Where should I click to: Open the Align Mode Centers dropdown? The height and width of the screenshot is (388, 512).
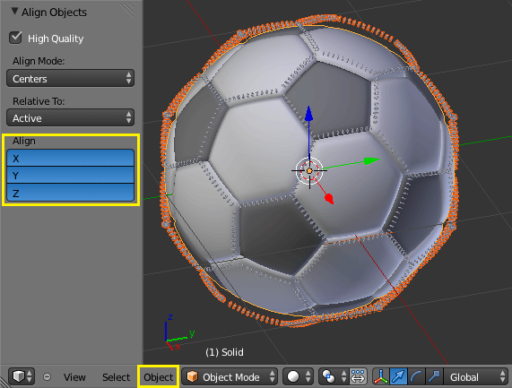point(70,78)
